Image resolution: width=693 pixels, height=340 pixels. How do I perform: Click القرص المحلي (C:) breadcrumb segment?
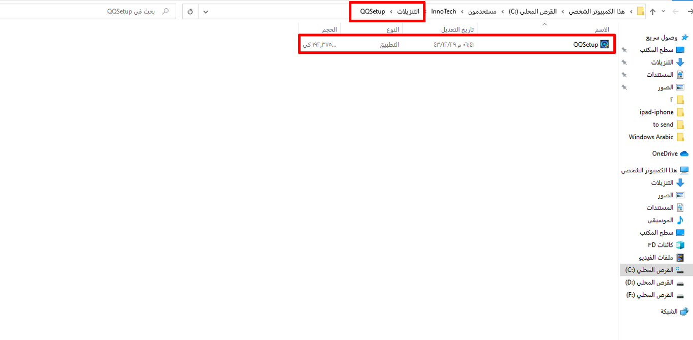pyautogui.click(x=533, y=11)
